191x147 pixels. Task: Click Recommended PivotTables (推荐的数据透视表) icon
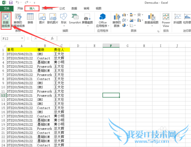[x=18, y=20]
